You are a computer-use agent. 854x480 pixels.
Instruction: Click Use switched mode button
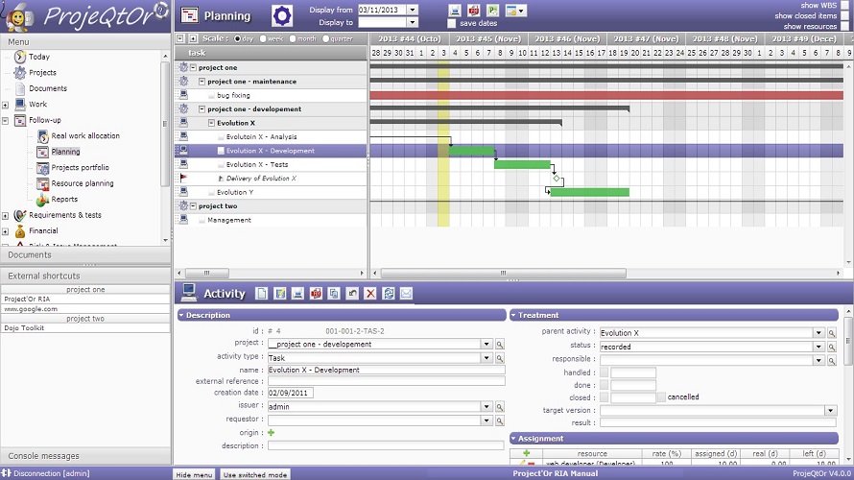pyautogui.click(x=255, y=474)
